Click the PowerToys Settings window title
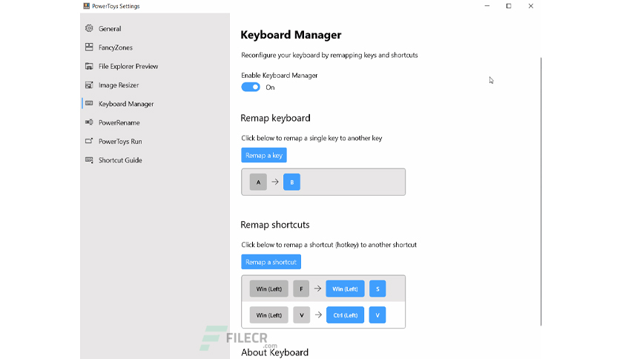 click(x=116, y=6)
